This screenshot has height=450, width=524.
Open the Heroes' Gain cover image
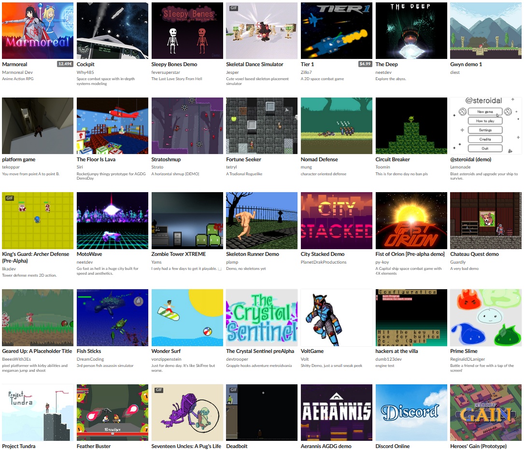[x=486, y=413]
